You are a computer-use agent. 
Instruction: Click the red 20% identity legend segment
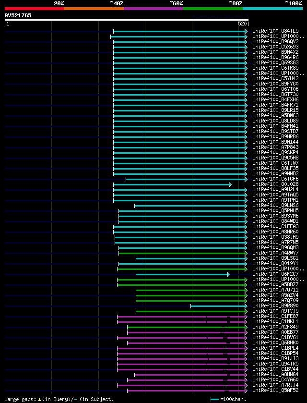(x=35, y=9)
